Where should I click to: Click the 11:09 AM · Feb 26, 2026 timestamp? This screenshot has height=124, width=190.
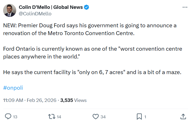30,100
